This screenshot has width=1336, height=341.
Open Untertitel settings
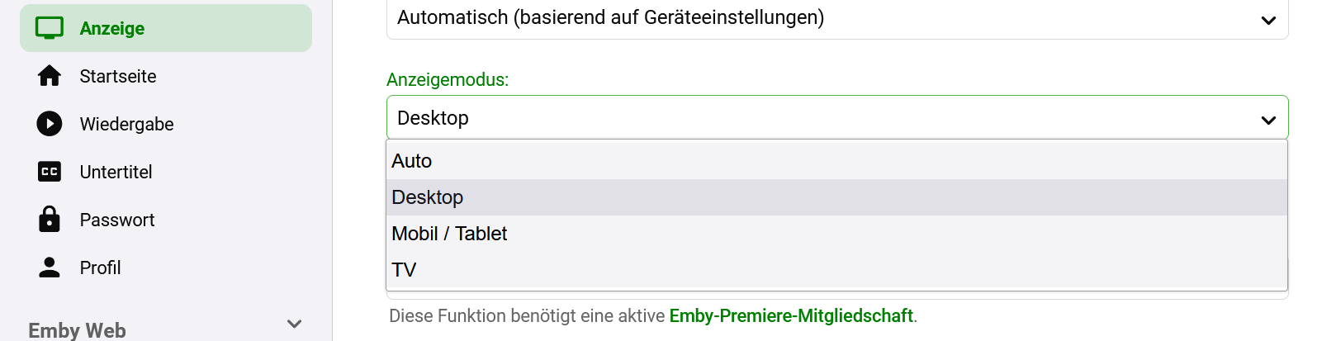(116, 172)
